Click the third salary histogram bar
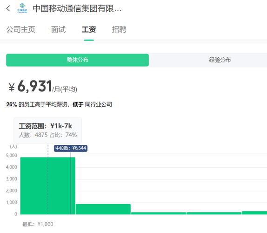267x233 pixels. (x=159, y=213)
